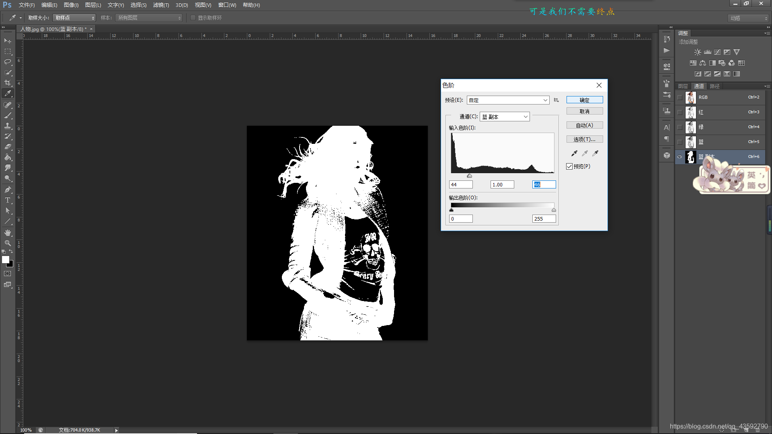Open the 取样大小 sample size dropdown
Screen dimensions: 772x434
74,18
